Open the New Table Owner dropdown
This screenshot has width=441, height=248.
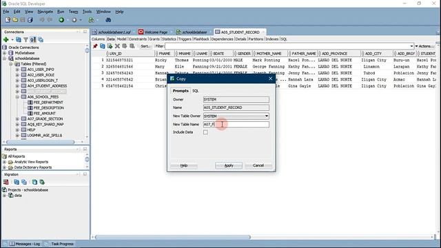click(x=266, y=116)
